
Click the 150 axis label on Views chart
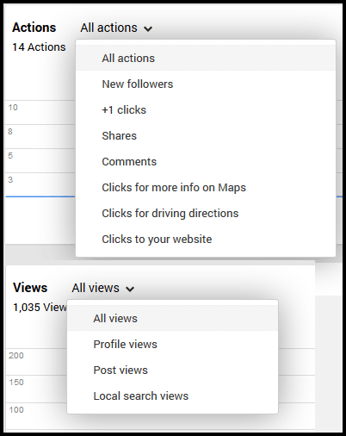click(x=15, y=383)
